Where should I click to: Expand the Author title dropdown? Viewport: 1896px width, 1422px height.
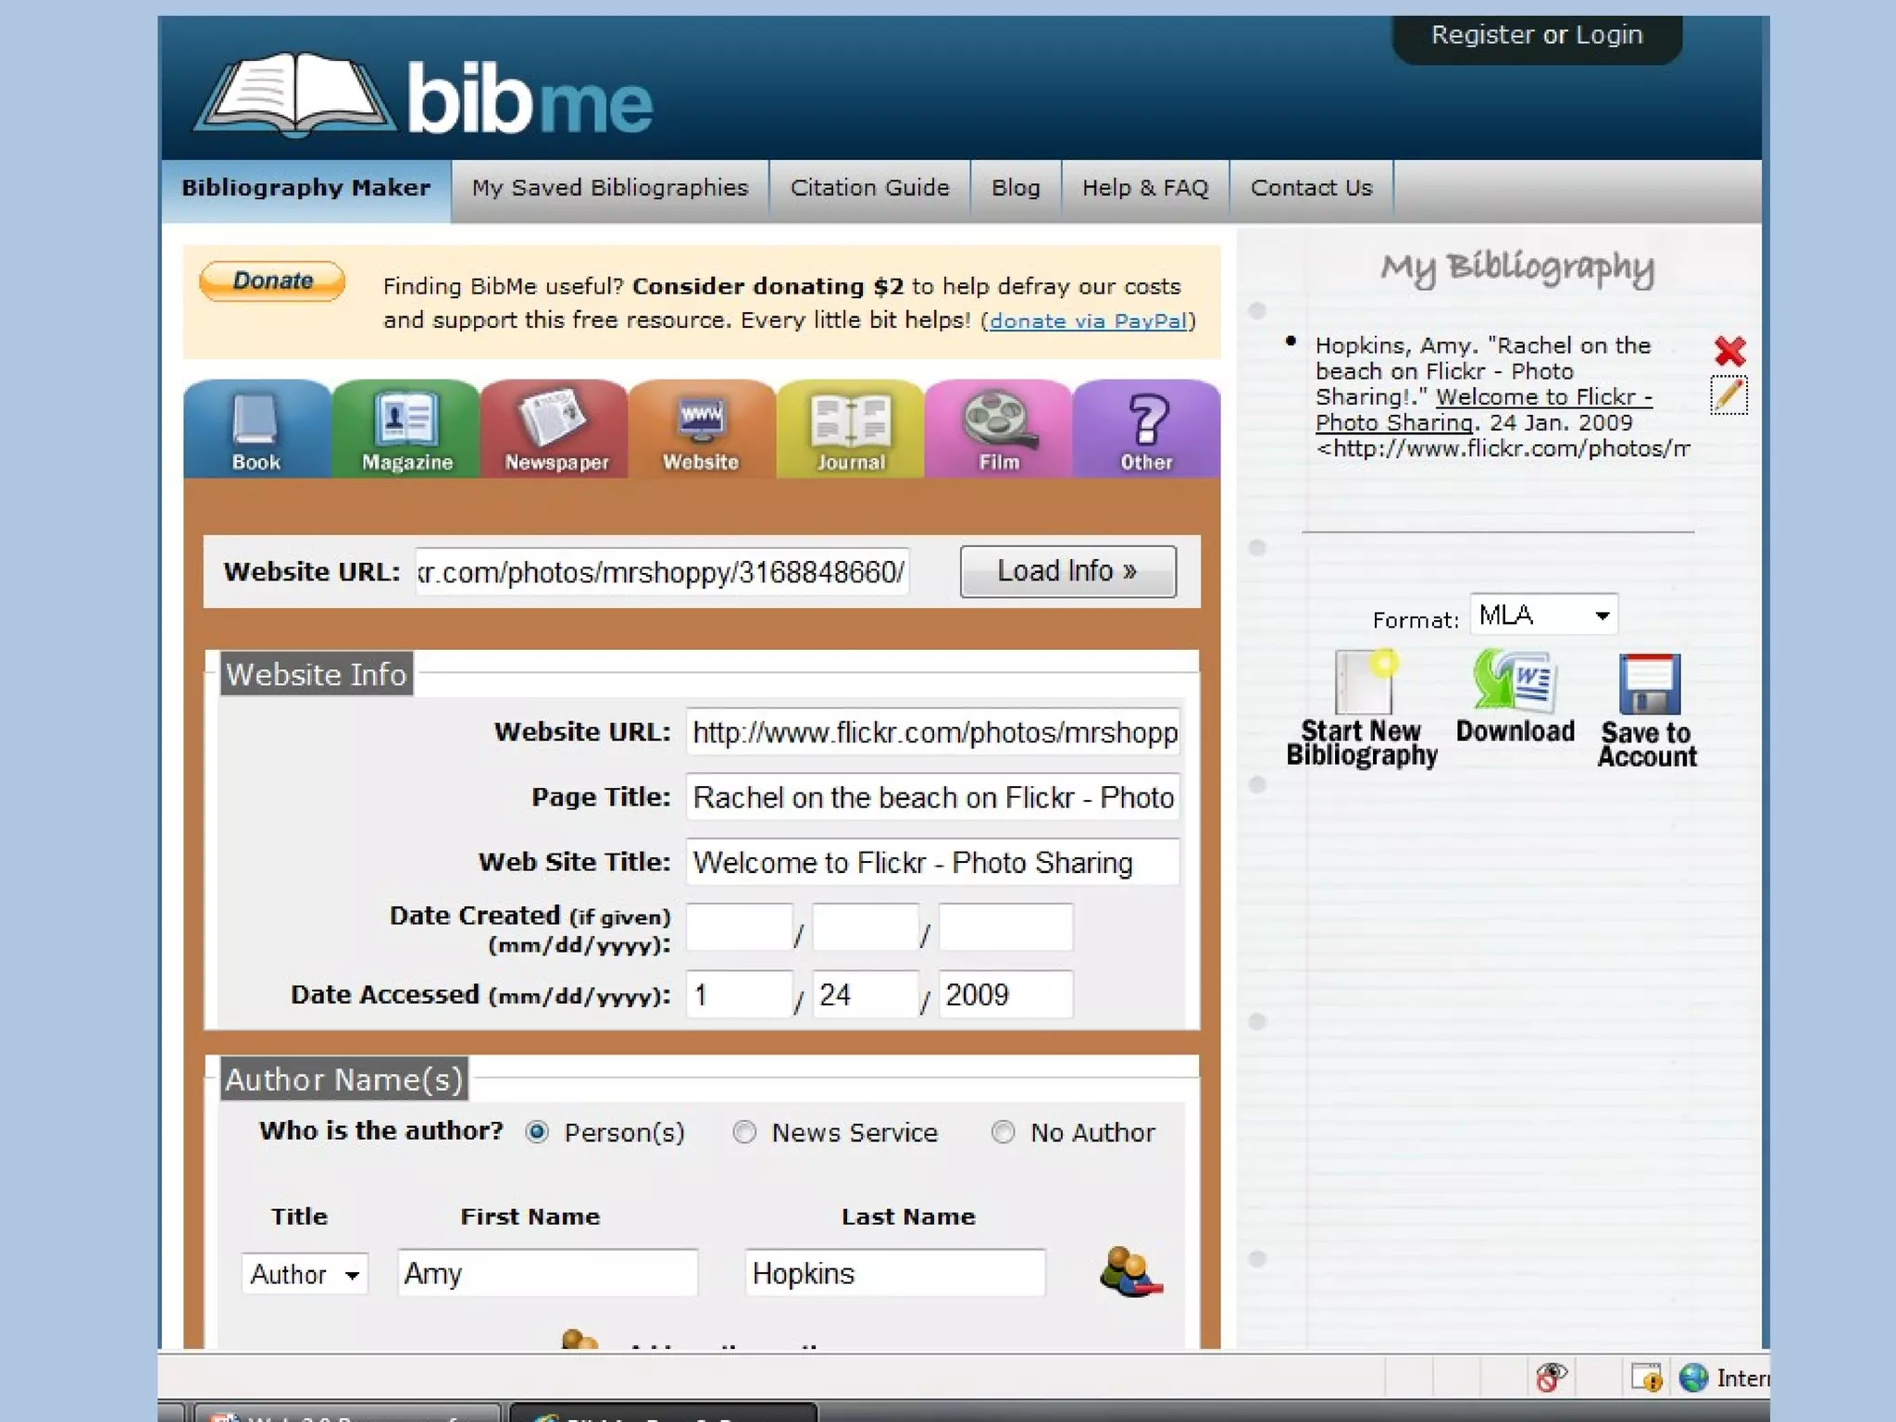pos(305,1275)
